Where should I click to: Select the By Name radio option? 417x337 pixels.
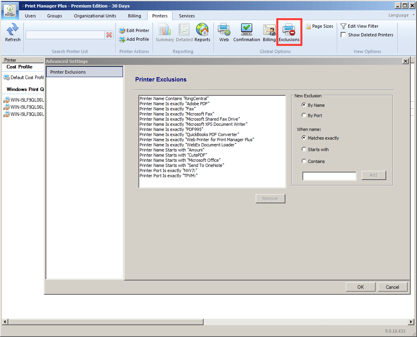click(x=313, y=105)
